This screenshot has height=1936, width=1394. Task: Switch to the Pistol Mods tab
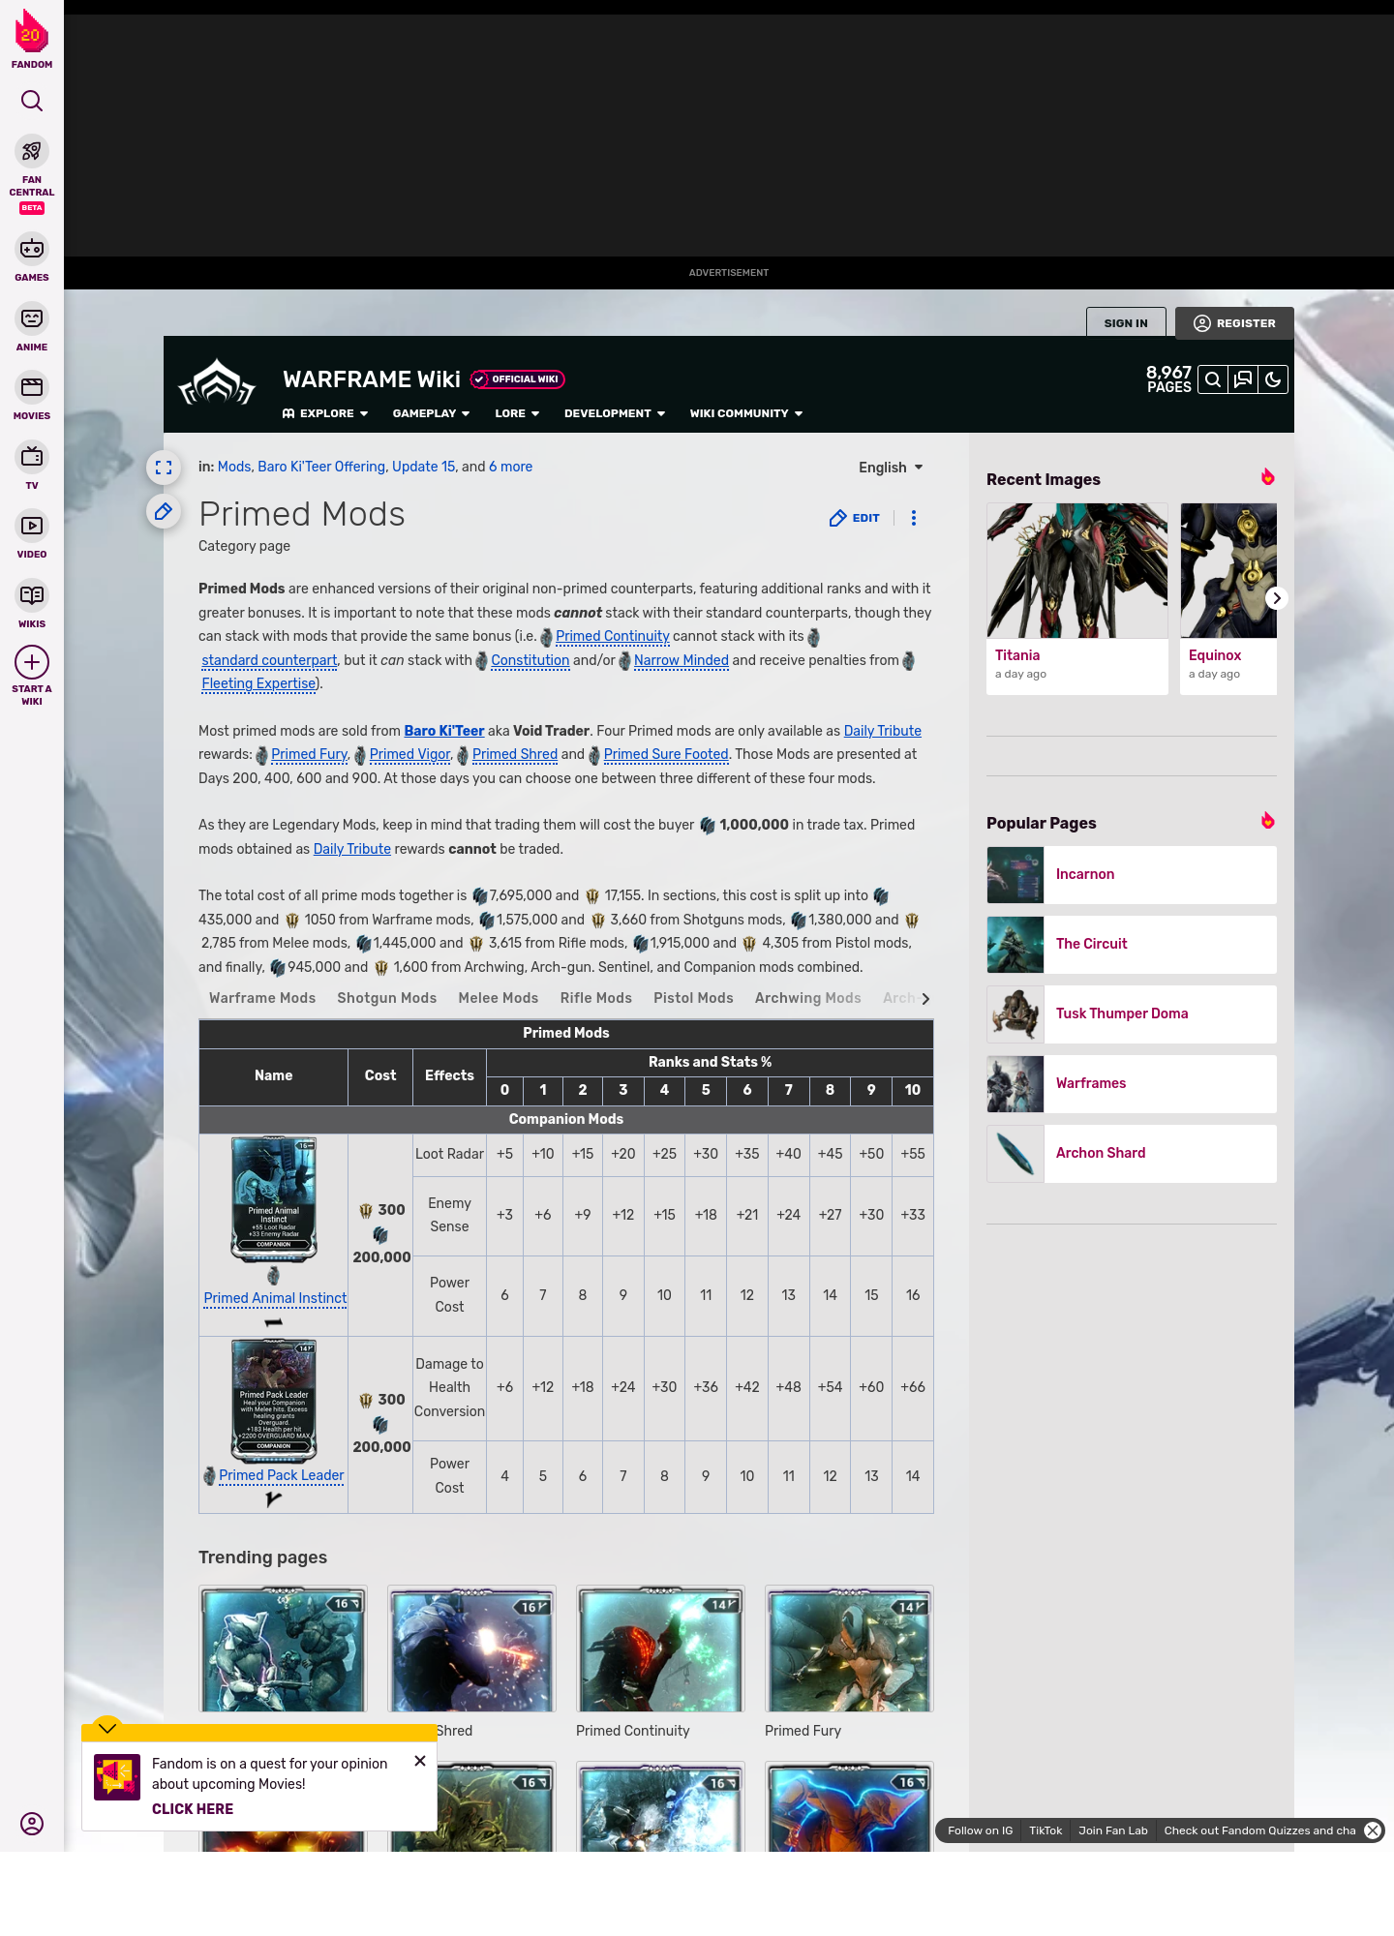(693, 998)
